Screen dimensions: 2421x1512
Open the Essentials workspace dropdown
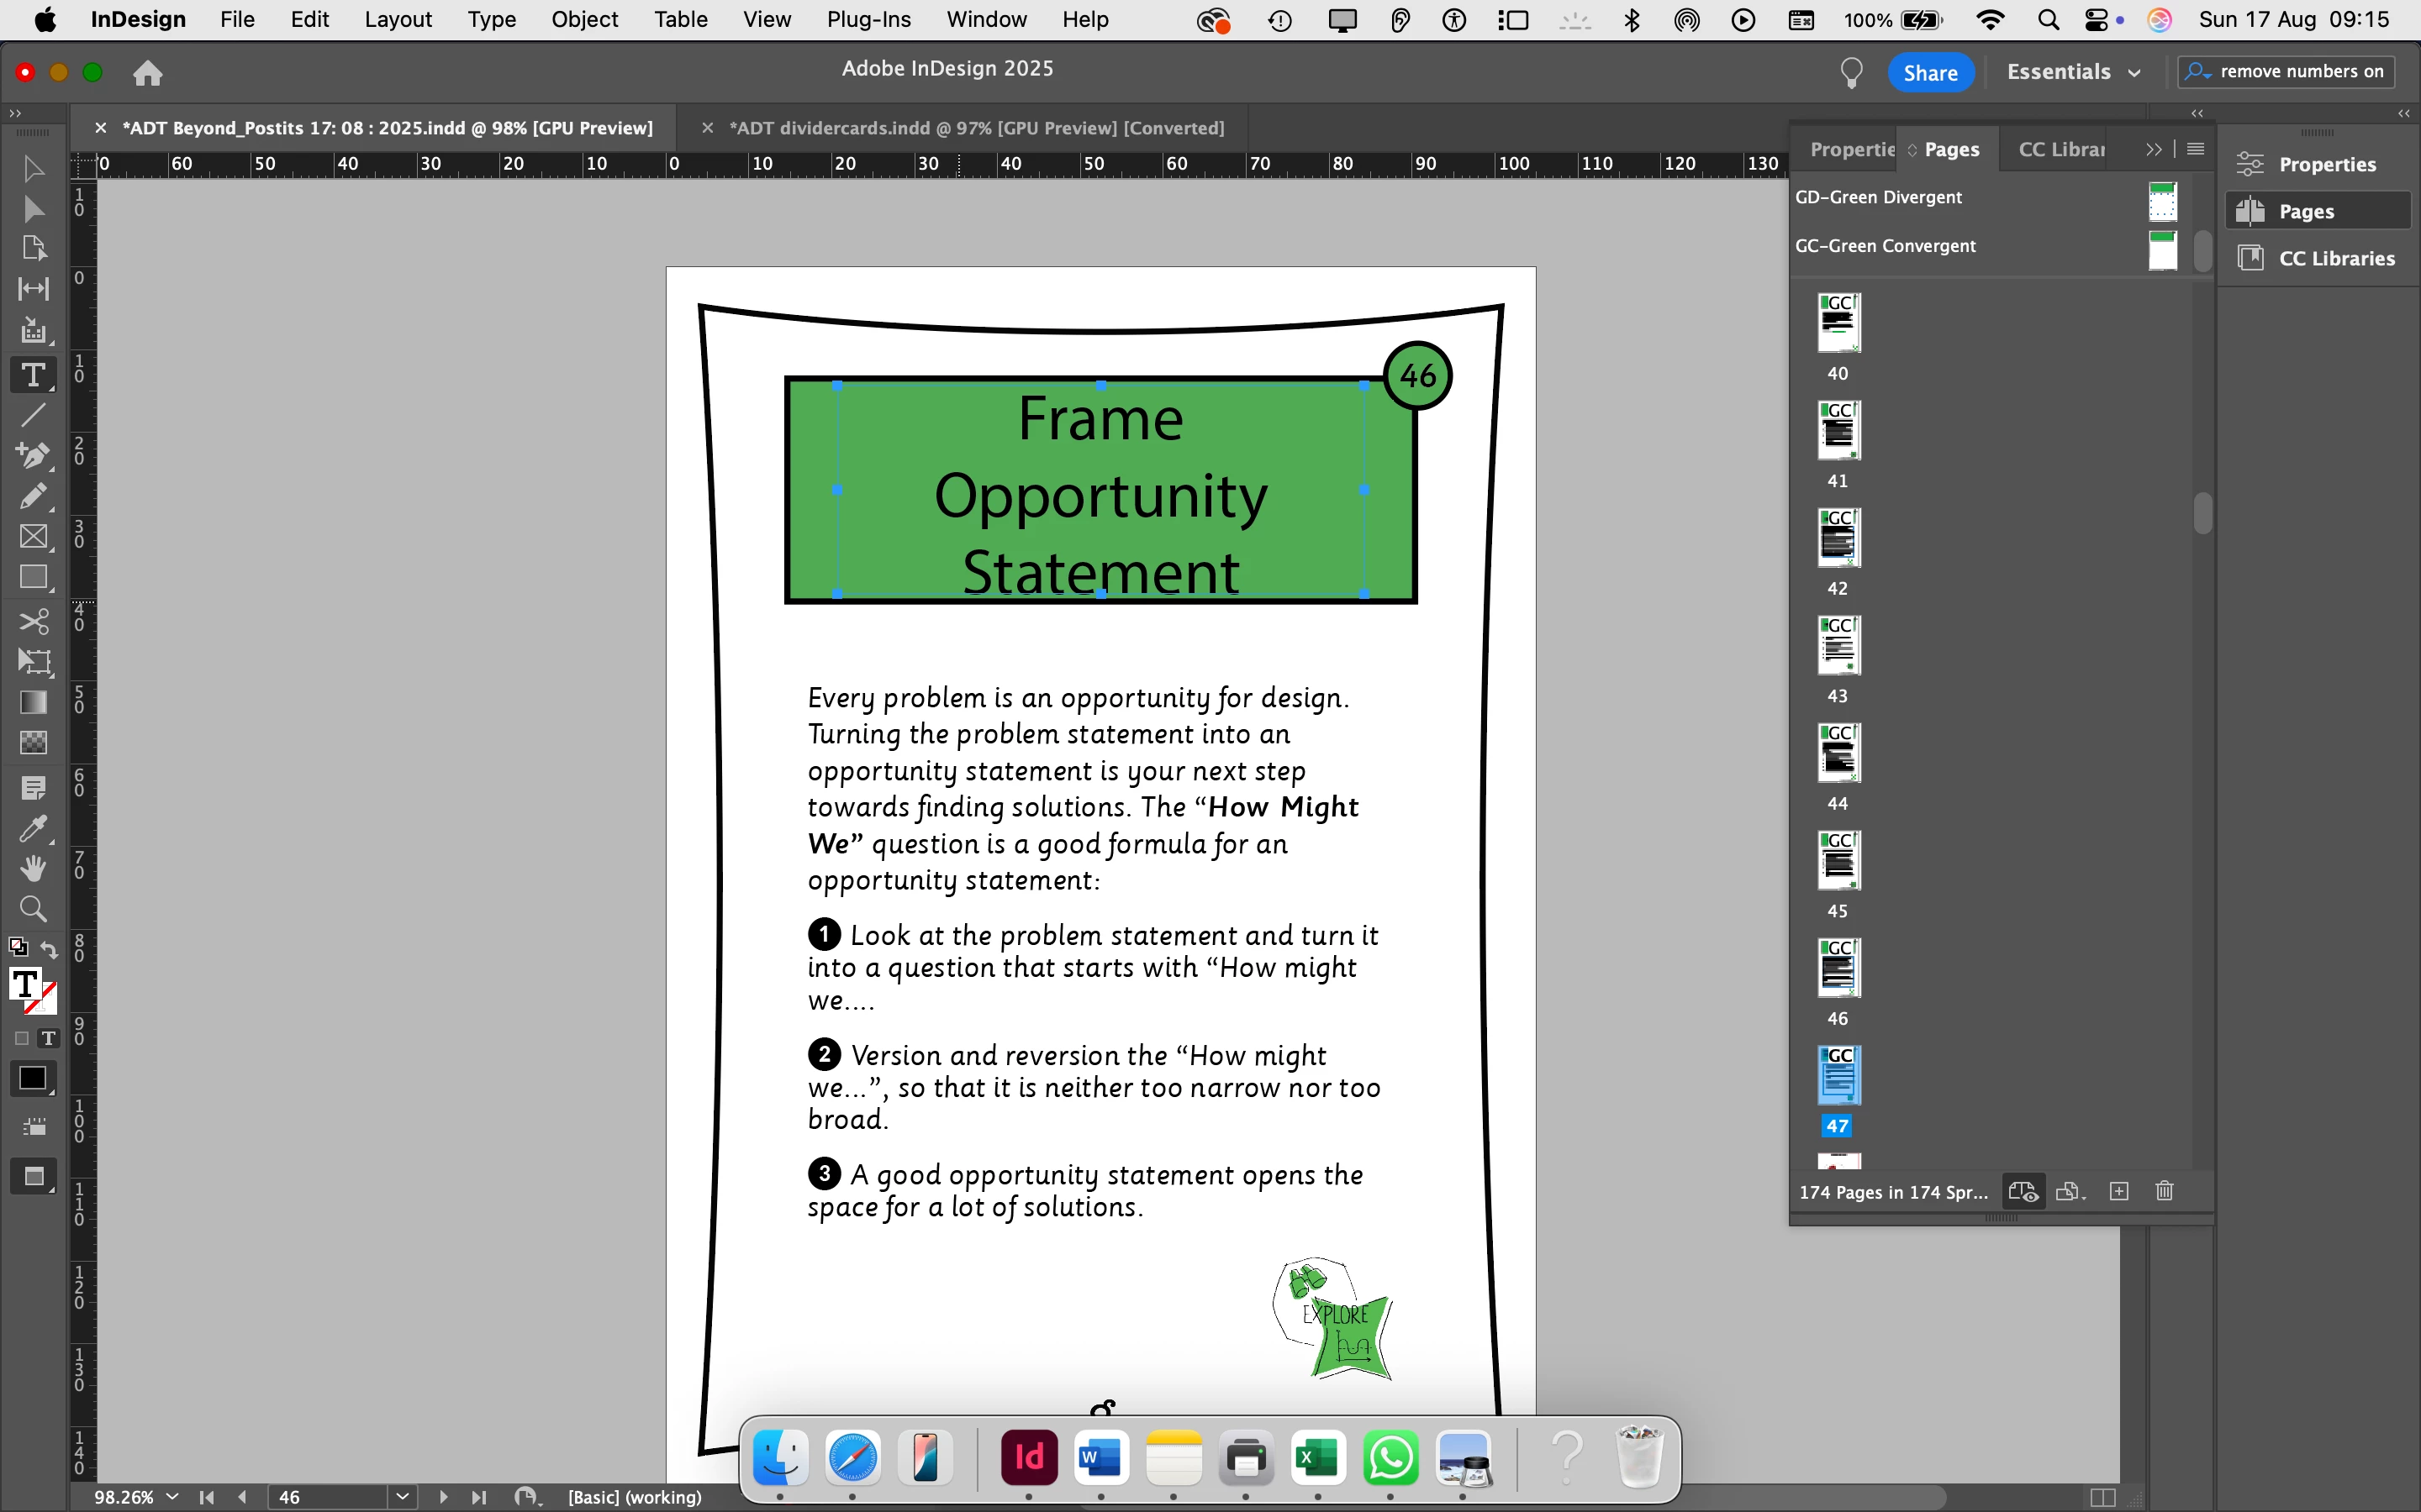(x=2073, y=72)
